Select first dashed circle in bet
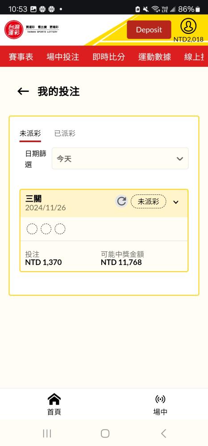 coord(32,229)
